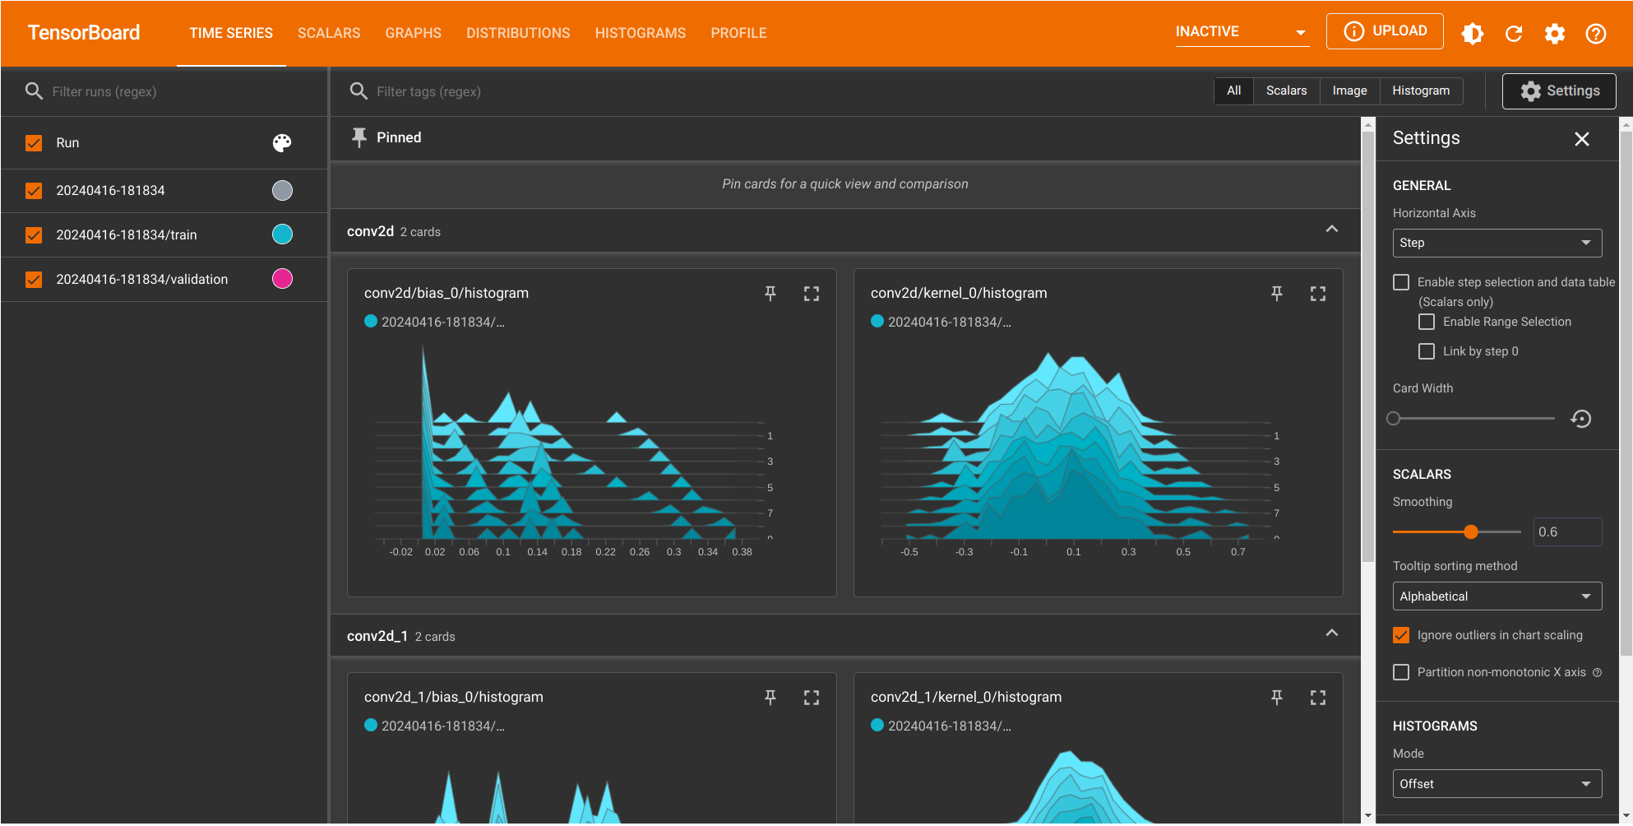Switch to the PROFILE tab

tap(738, 33)
